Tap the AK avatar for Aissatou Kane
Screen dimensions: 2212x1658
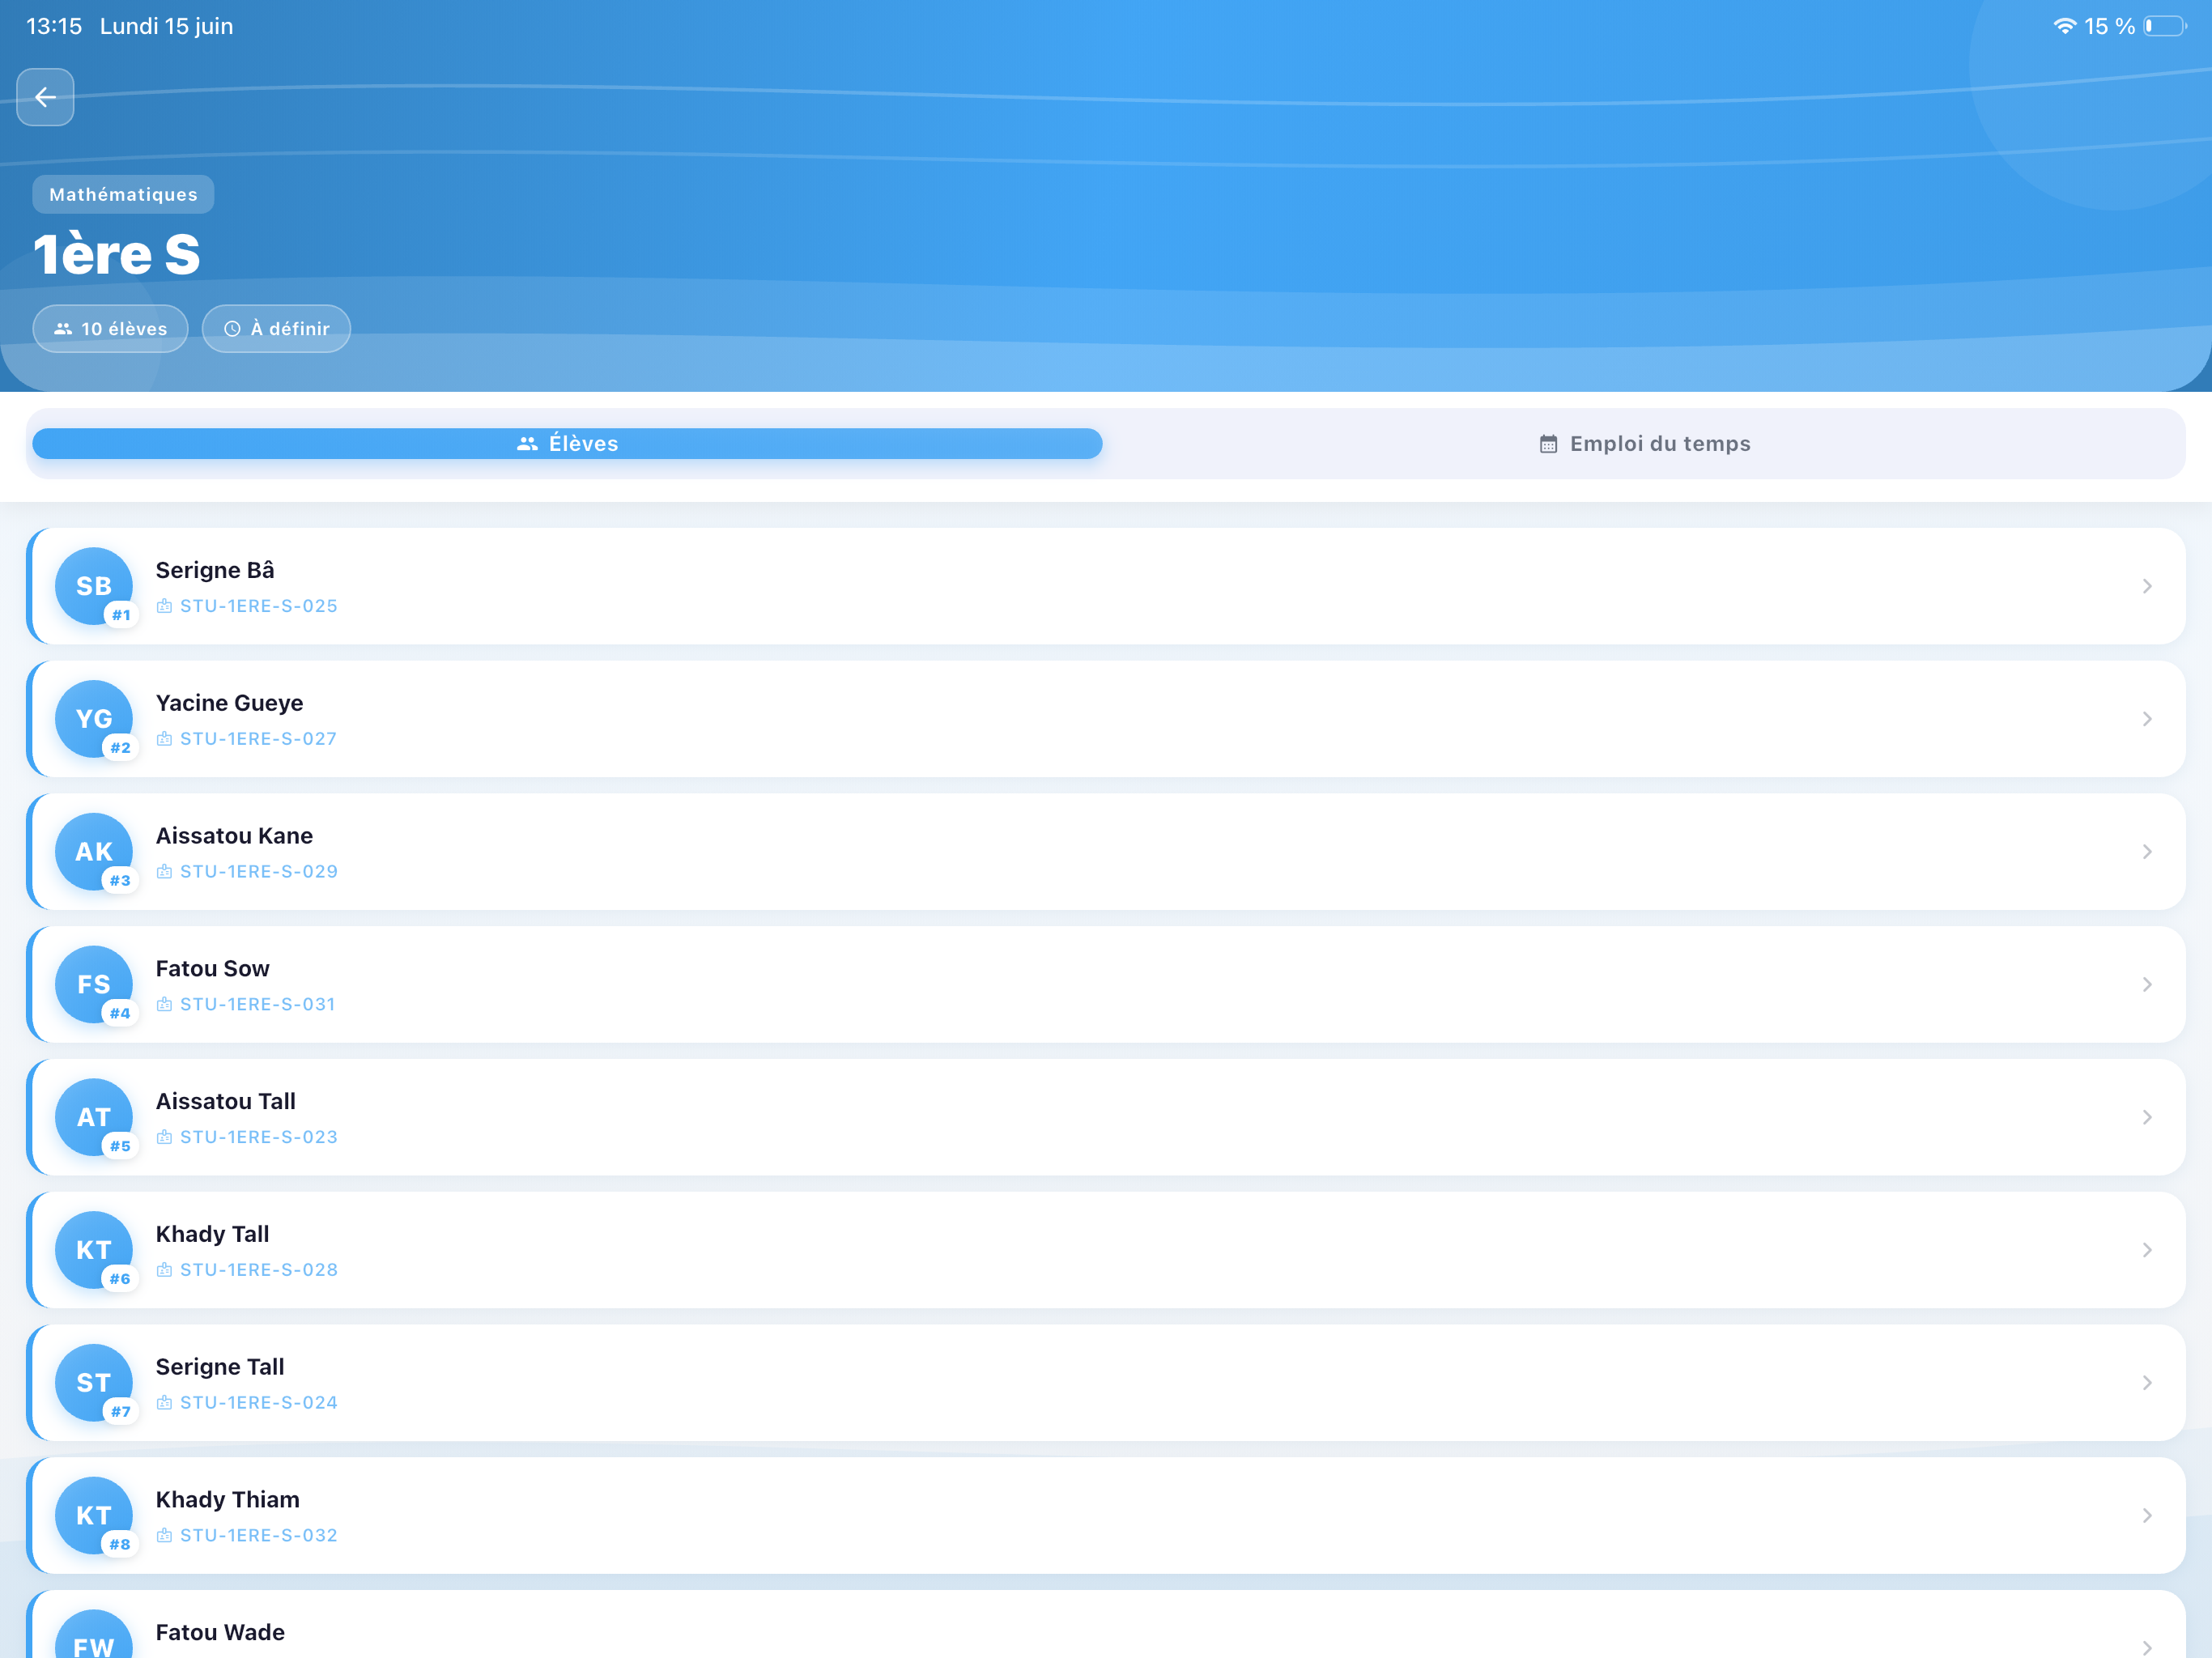[94, 852]
